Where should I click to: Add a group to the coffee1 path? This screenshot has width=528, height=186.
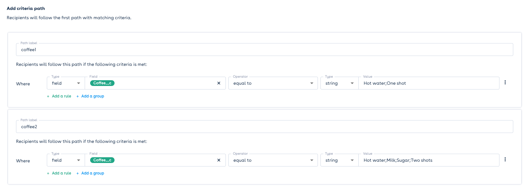tap(90, 96)
